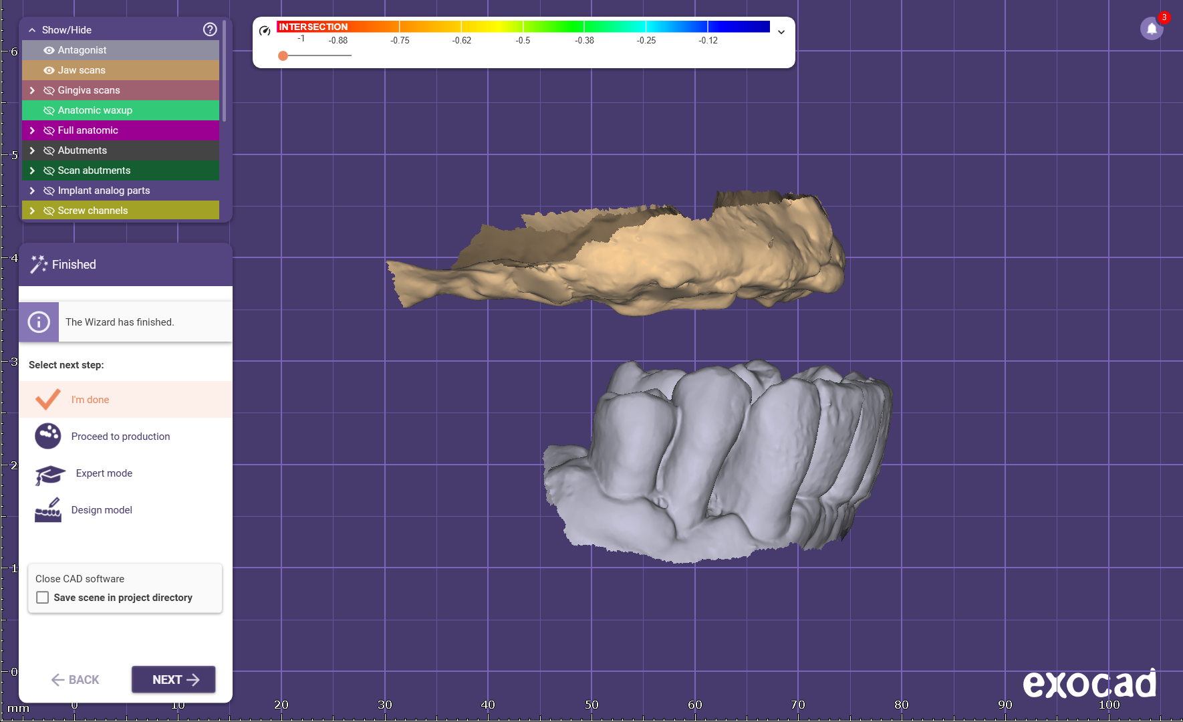The height and width of the screenshot is (722, 1183).
Task: Hide the Jaw scans layer
Action: click(49, 70)
